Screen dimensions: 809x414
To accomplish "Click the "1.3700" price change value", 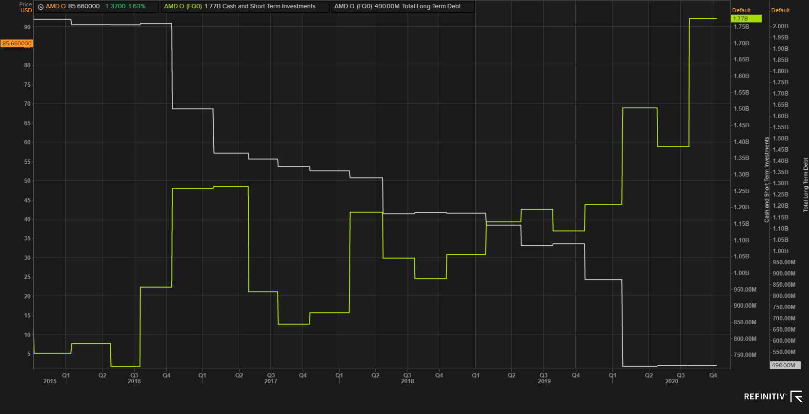I will 115,6.
